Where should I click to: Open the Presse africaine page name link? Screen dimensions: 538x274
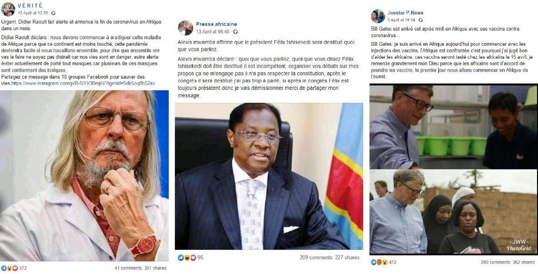pyautogui.click(x=216, y=24)
